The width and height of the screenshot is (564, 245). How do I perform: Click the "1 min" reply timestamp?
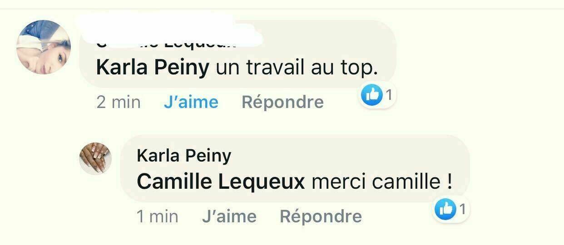(157, 216)
